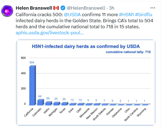This screenshot has width=162, height=129.
Task: Click the Helen Branswell display name
Action: pos(34,8)
